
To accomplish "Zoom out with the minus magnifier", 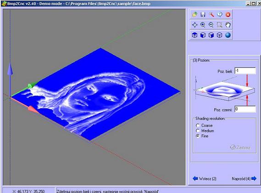I will 211,25.
